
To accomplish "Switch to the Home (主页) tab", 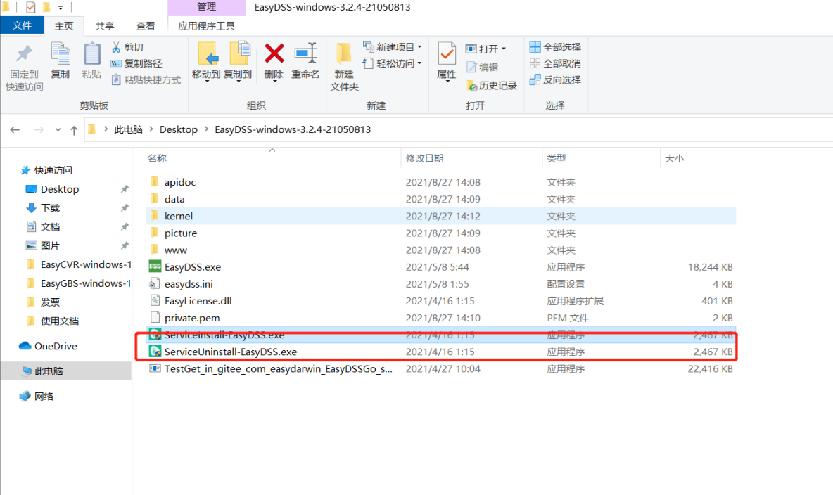I will (x=64, y=25).
